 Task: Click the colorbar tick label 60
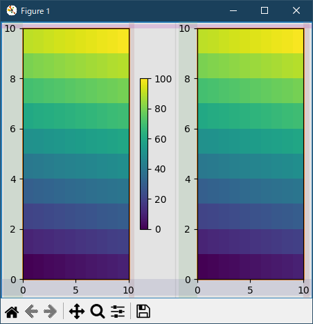tap(161, 139)
